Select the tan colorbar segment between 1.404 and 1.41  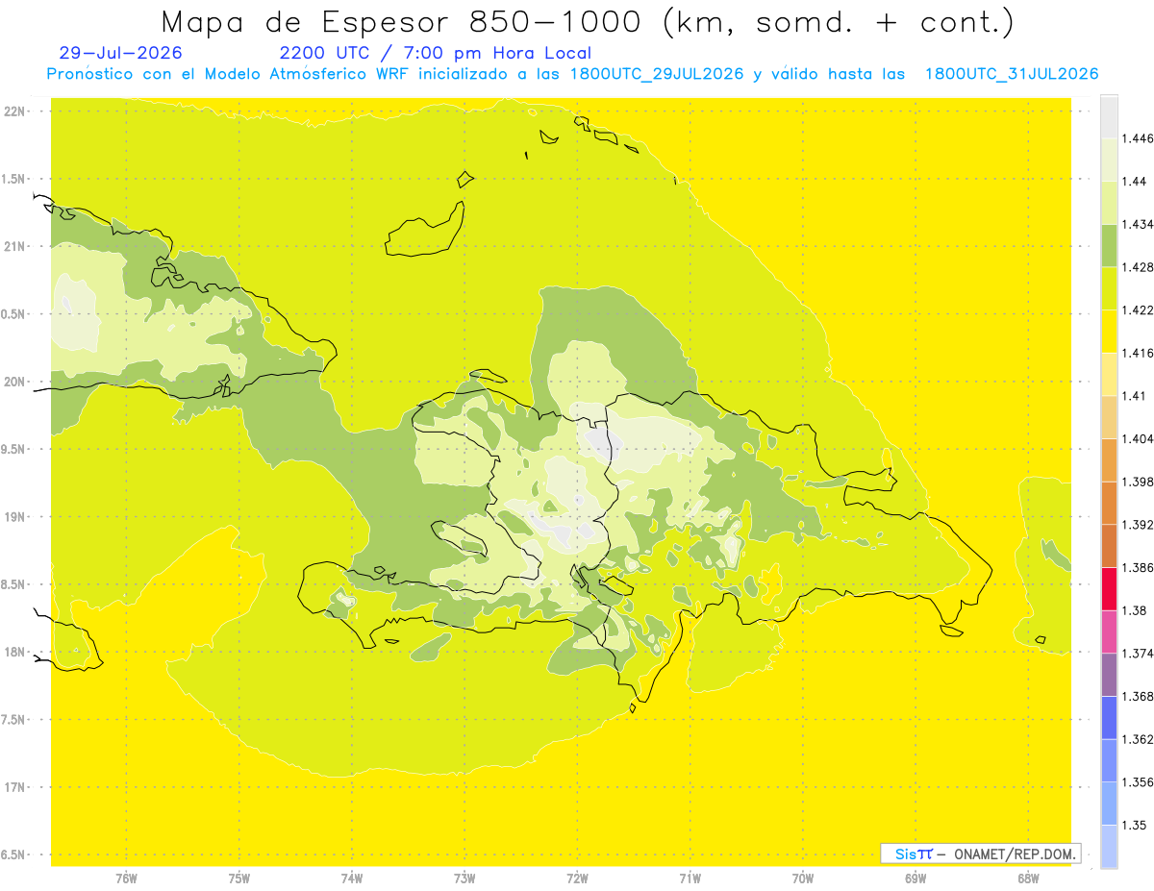pos(1109,417)
